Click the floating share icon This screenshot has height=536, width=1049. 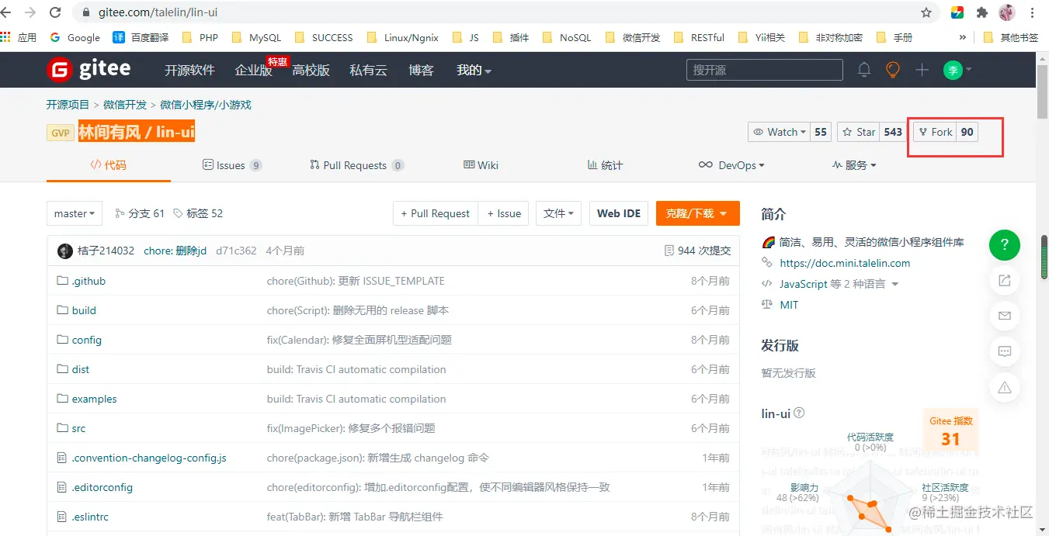[x=1005, y=280]
